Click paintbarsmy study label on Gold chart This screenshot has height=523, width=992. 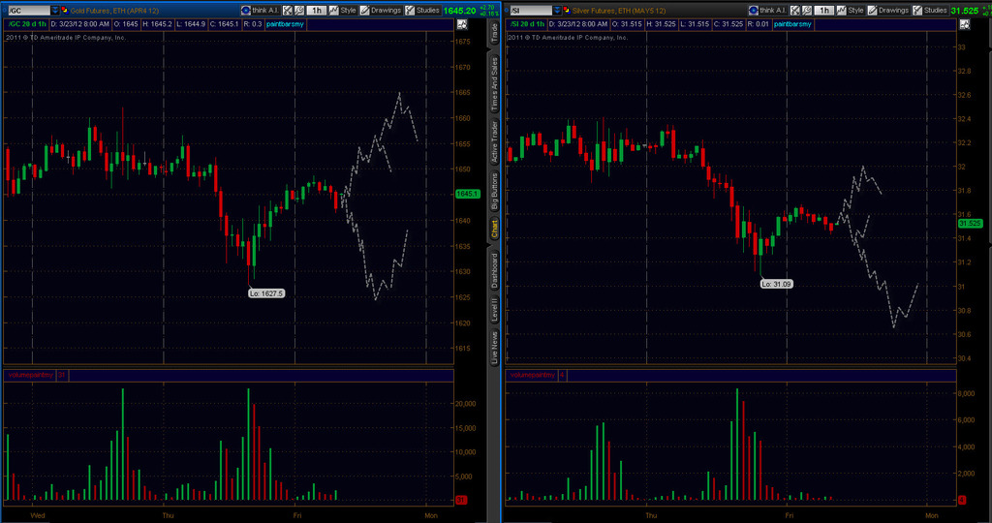(285, 24)
